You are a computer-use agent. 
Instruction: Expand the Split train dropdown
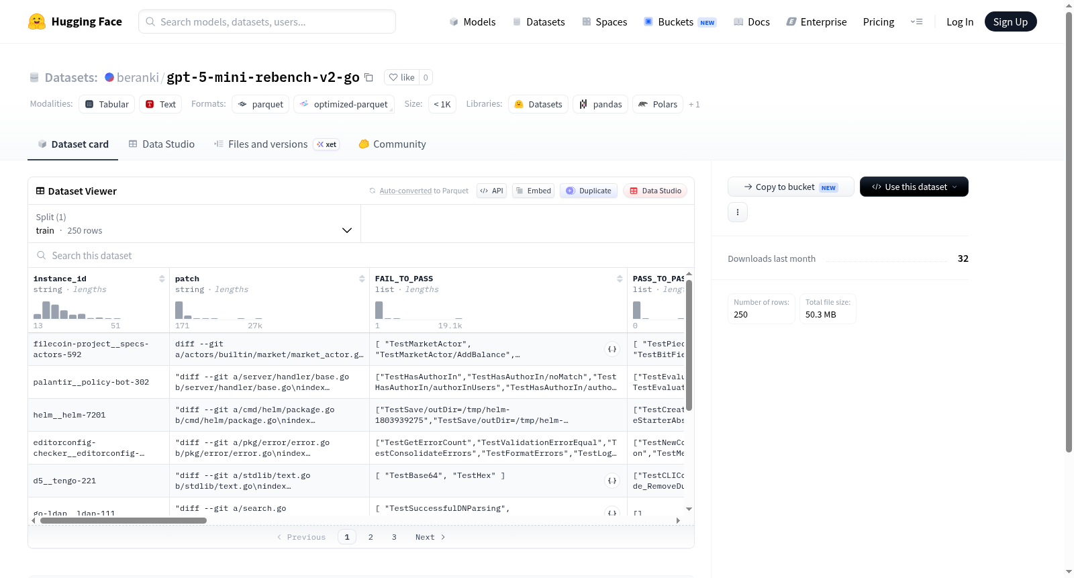194,224
